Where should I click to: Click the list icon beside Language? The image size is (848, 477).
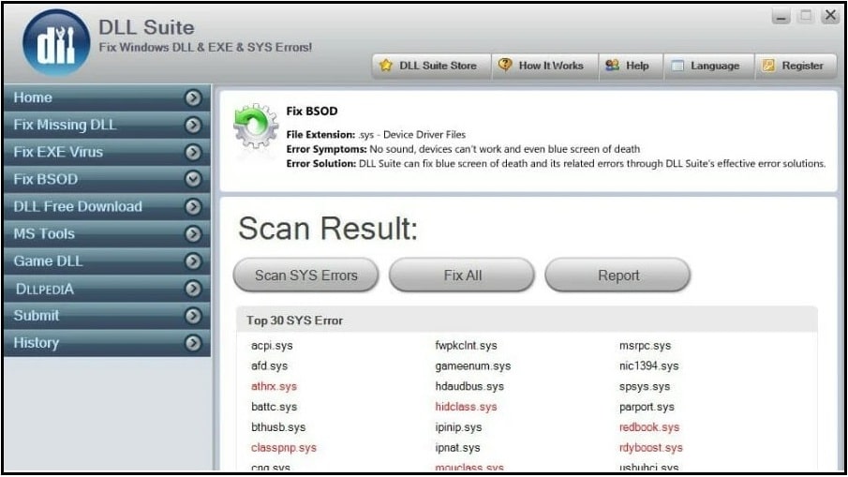coord(677,66)
